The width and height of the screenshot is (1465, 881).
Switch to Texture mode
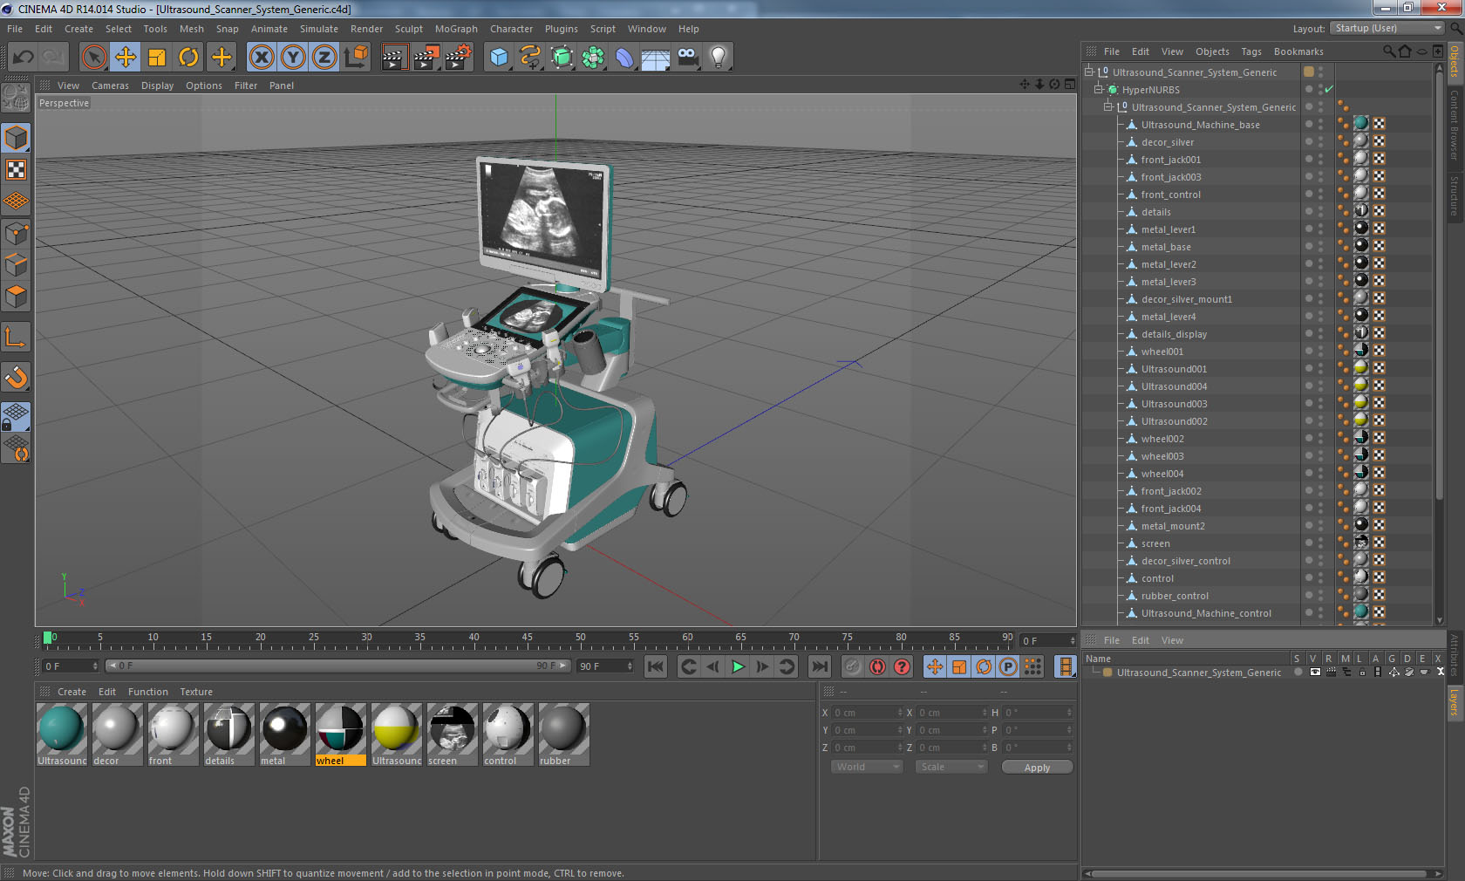point(17,170)
